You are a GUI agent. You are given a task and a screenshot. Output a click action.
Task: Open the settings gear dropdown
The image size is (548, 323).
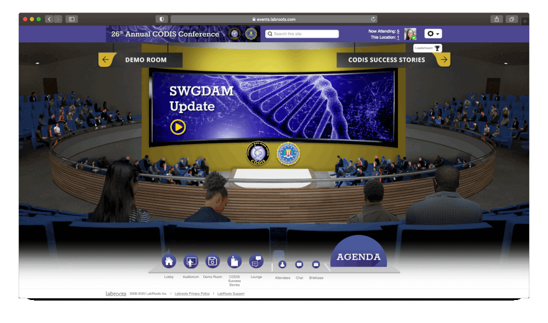tap(432, 33)
